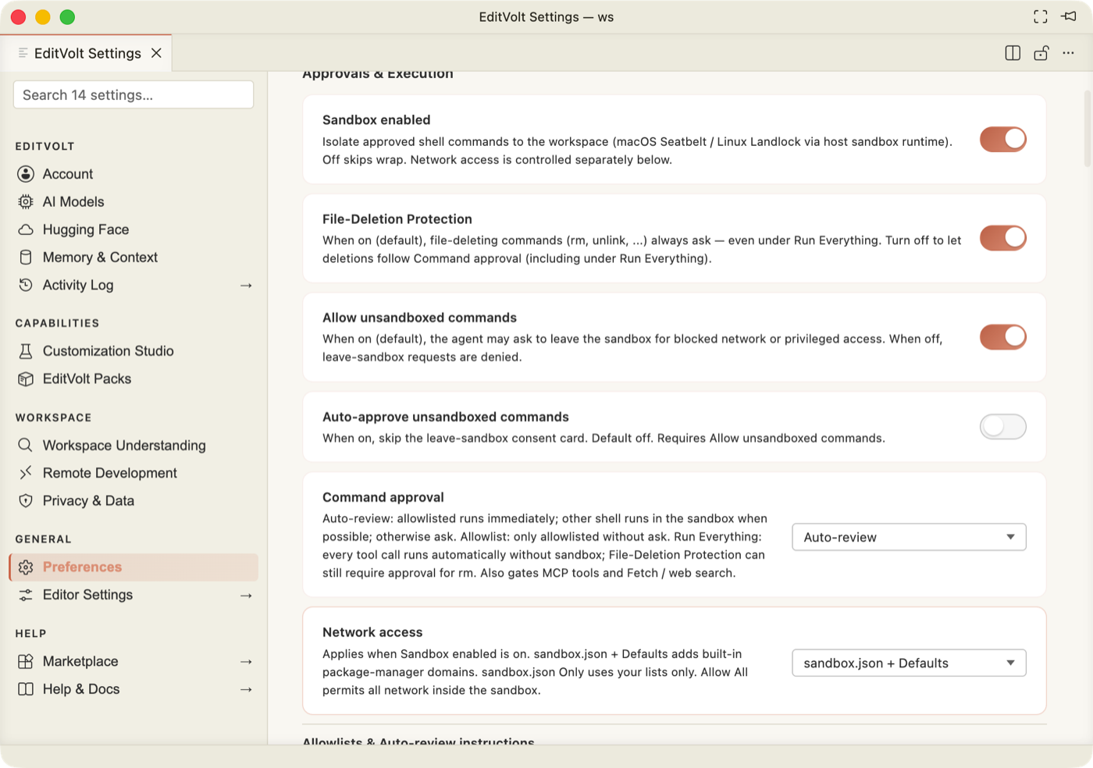Open the Network access dropdown
Viewport: 1093px width, 768px height.
pyautogui.click(x=909, y=663)
